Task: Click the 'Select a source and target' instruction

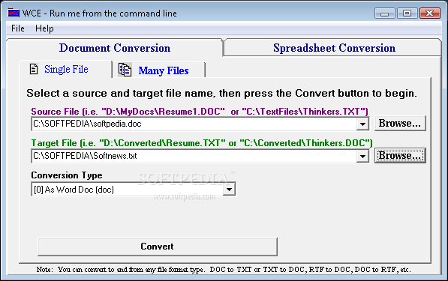Action: 221,93
